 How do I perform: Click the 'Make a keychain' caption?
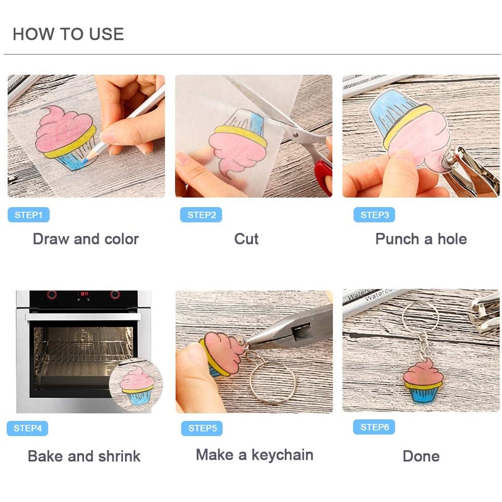coord(255,455)
